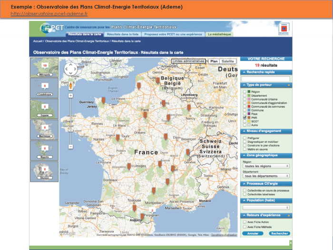Click the marker on the northern Channel coast
Viewport: 333px width, 250px height.
[x=139, y=86]
